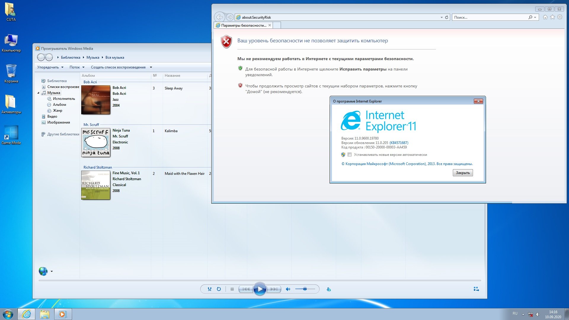Open Другие библиотеки

coord(63,134)
